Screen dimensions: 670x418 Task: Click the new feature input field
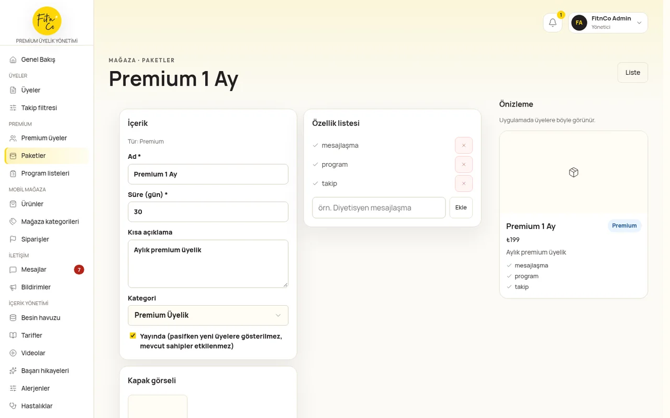coord(379,207)
